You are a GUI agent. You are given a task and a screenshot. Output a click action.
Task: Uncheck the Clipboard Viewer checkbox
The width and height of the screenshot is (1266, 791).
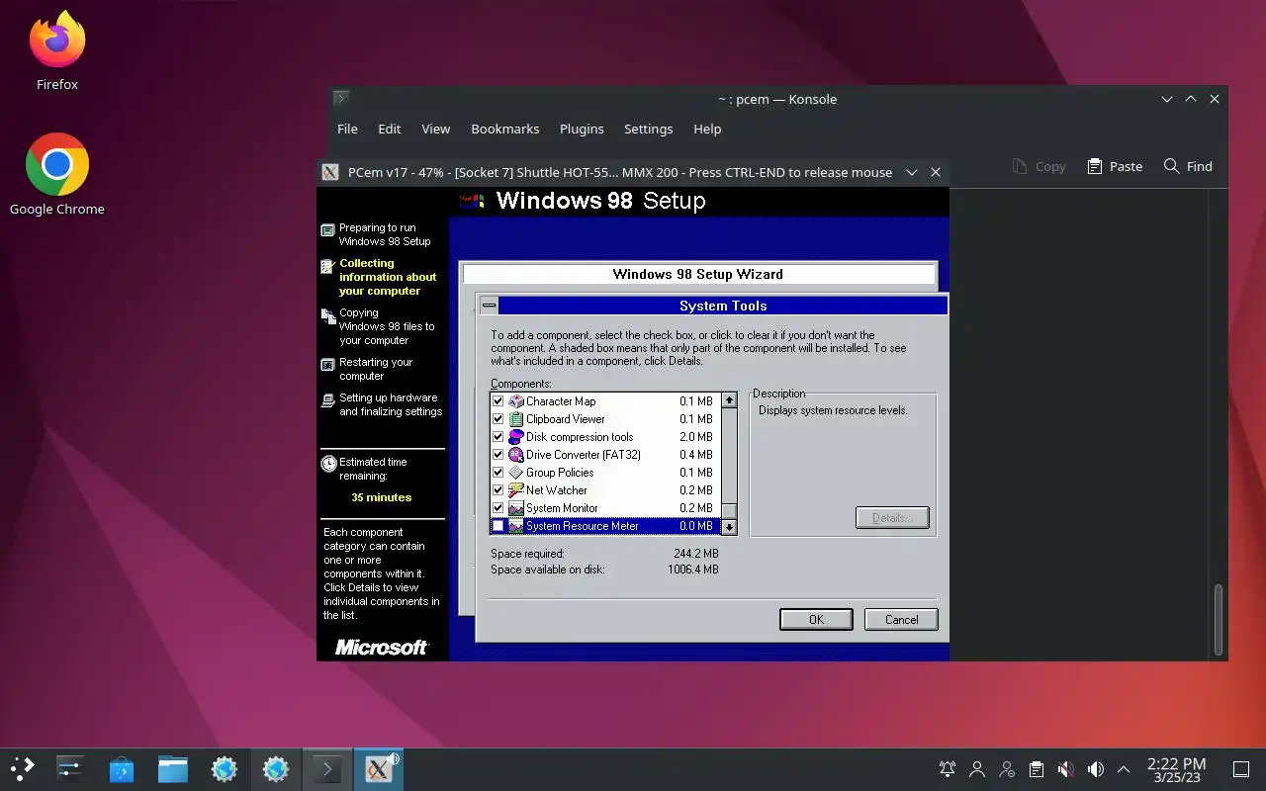498,419
